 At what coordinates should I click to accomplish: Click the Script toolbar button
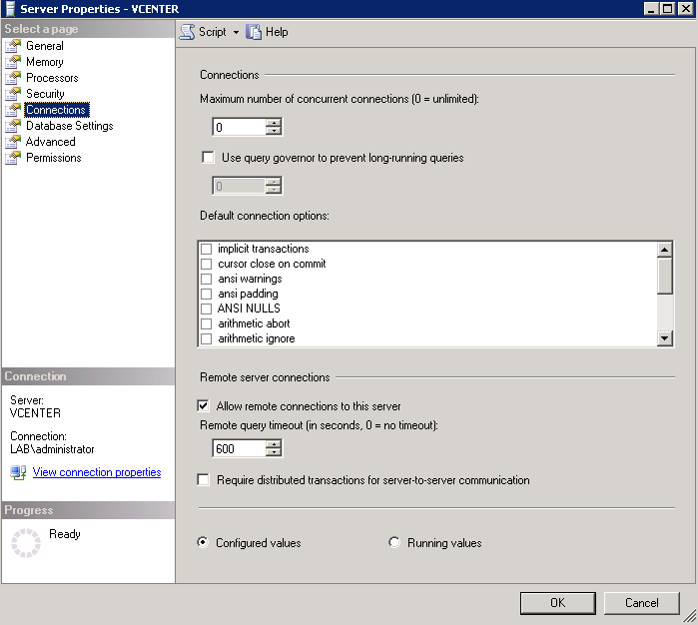click(204, 32)
